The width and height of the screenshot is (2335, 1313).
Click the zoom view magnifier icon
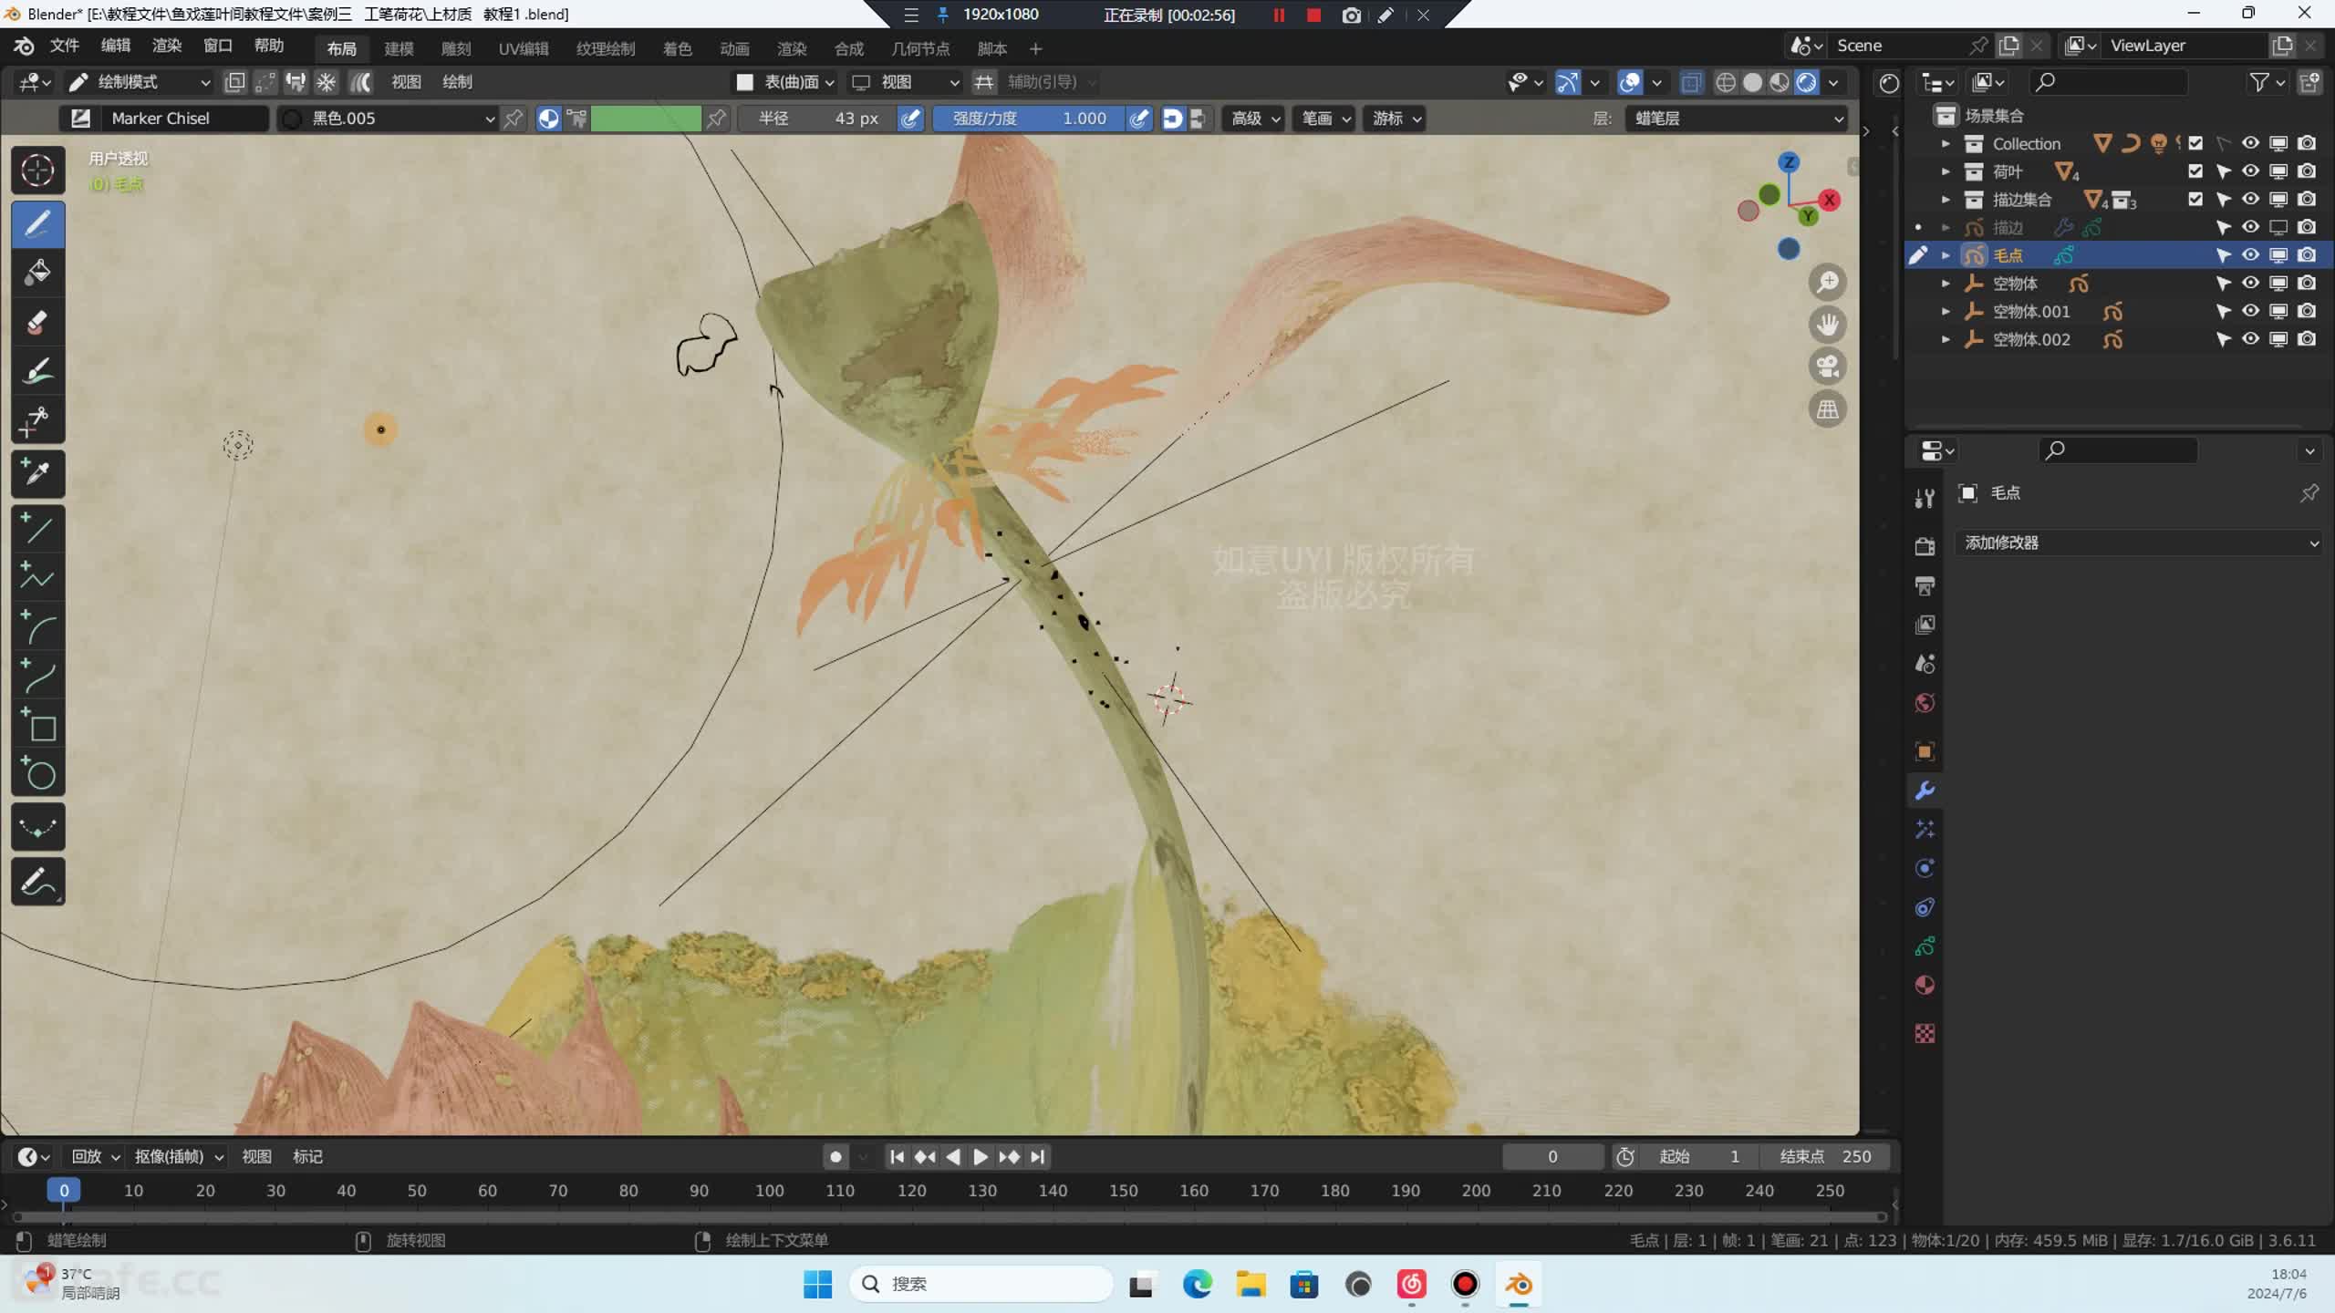point(1828,283)
